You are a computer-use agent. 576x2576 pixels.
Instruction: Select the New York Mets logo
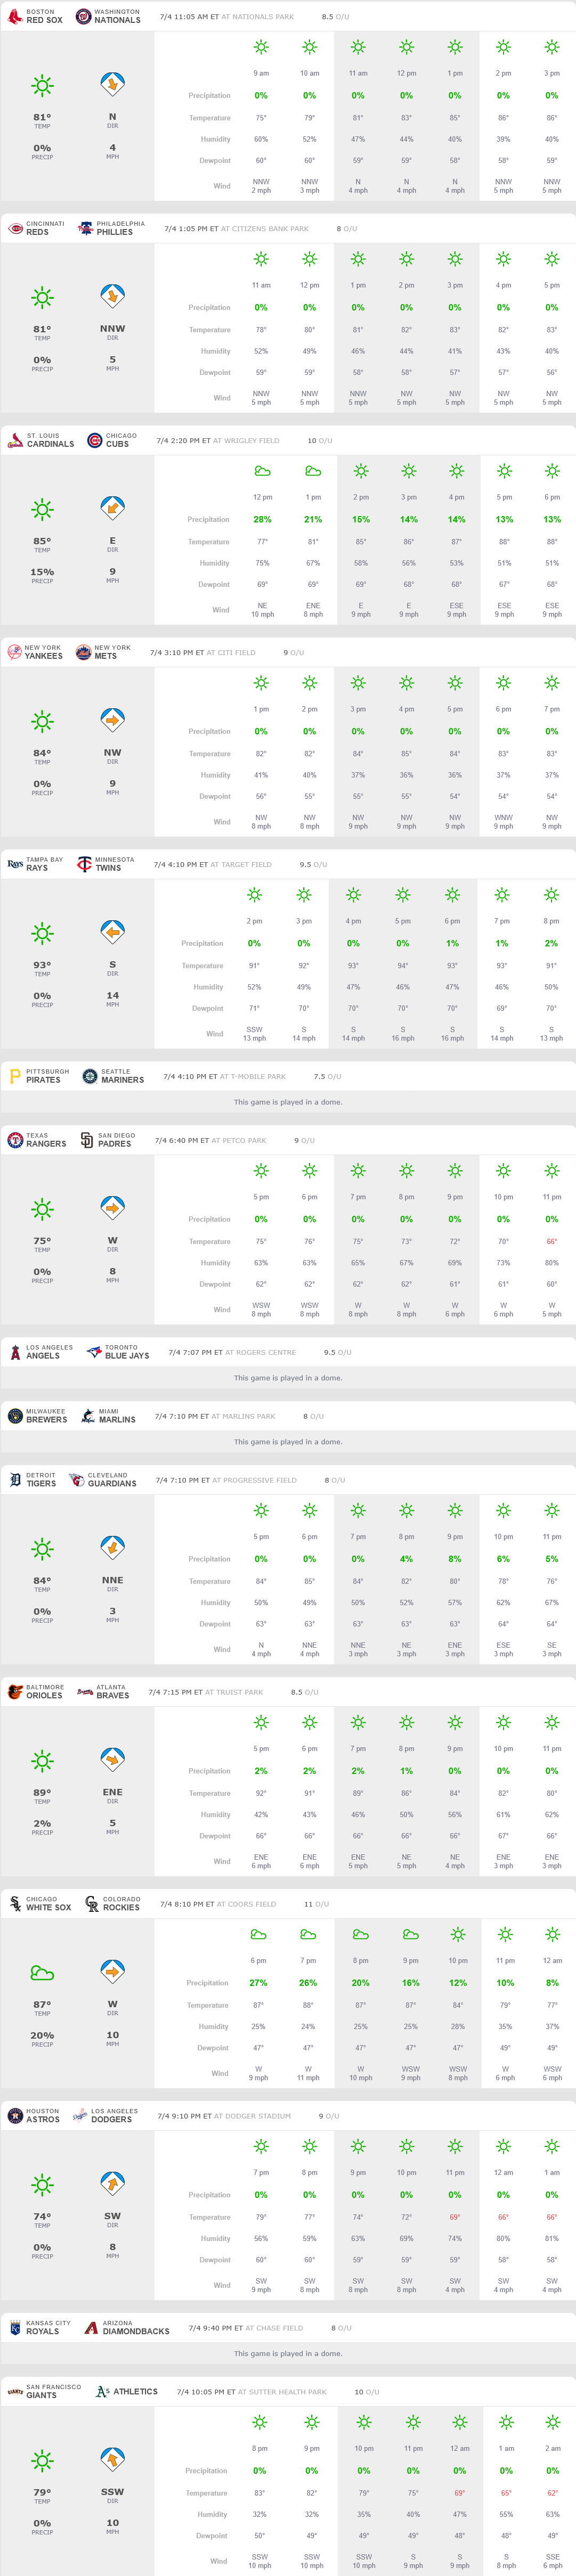[x=83, y=653]
